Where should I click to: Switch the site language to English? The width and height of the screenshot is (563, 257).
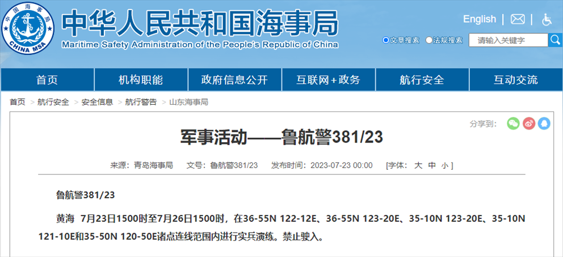(479, 19)
